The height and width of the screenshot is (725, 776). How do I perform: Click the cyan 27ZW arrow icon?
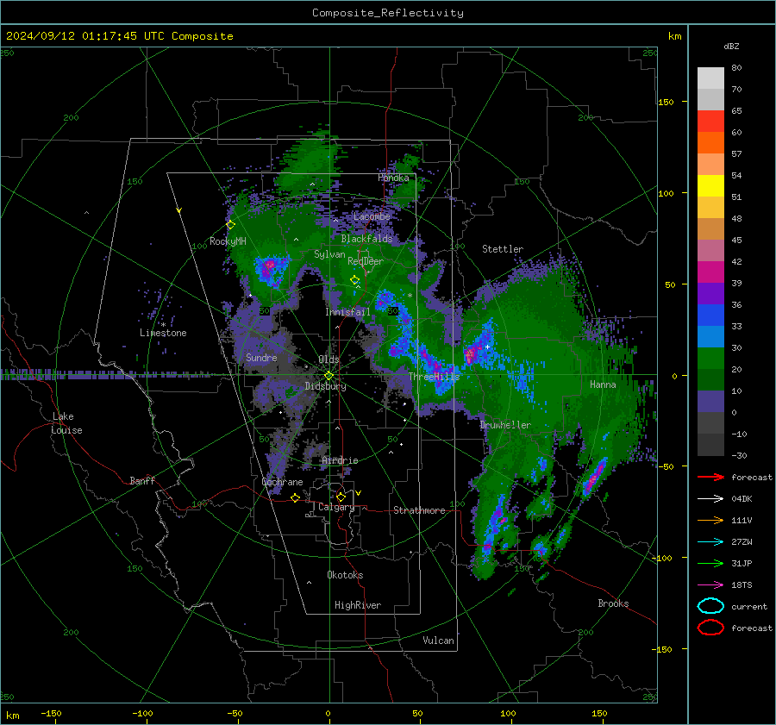click(x=710, y=542)
